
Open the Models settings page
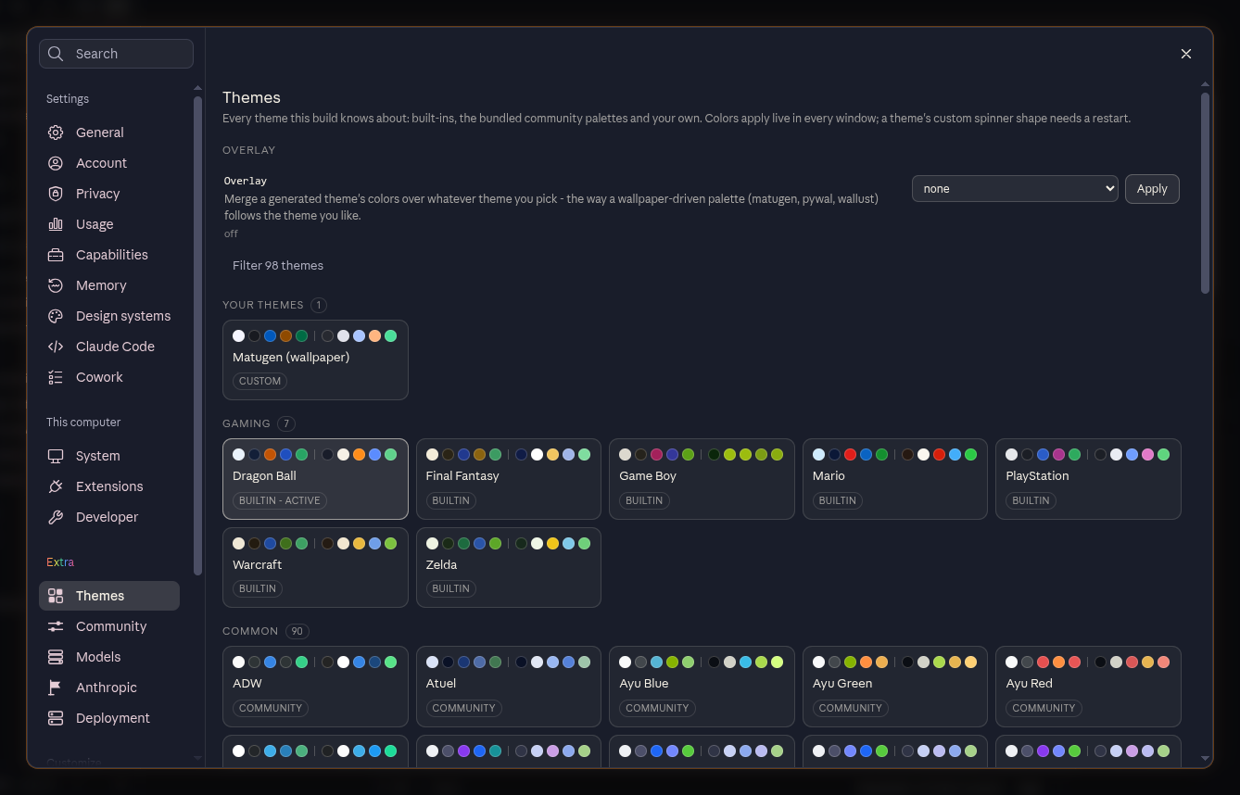coord(109,657)
